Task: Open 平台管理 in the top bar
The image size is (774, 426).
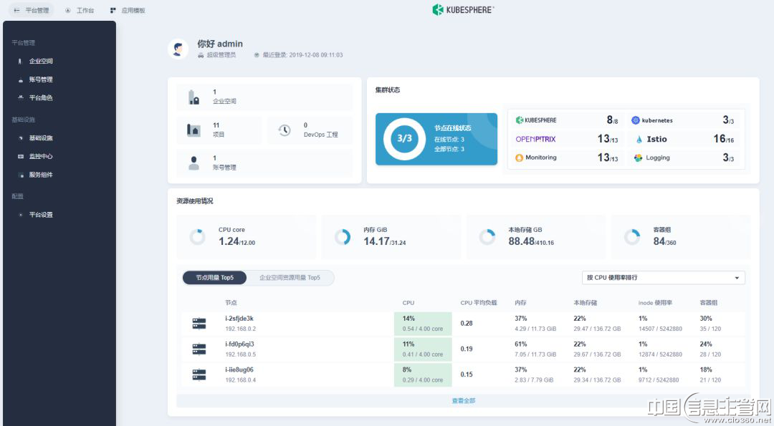Action: tap(32, 10)
